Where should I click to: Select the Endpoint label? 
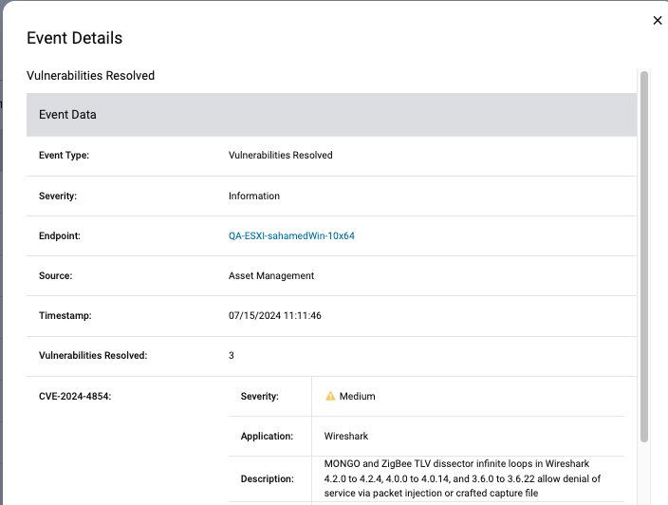click(60, 235)
